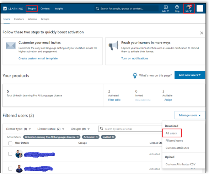This screenshot has width=209, height=174.
Task: Open the Me profile menu
Action: point(189,9)
